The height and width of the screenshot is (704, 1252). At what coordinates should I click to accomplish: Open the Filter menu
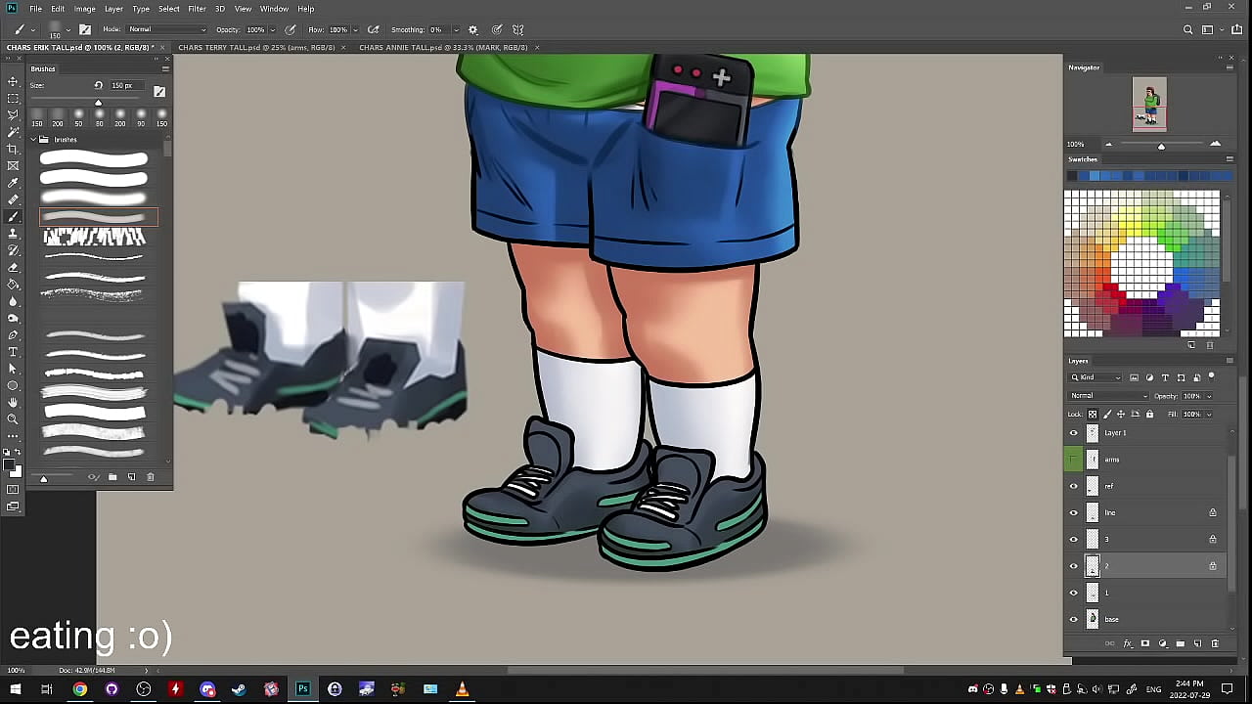point(197,9)
